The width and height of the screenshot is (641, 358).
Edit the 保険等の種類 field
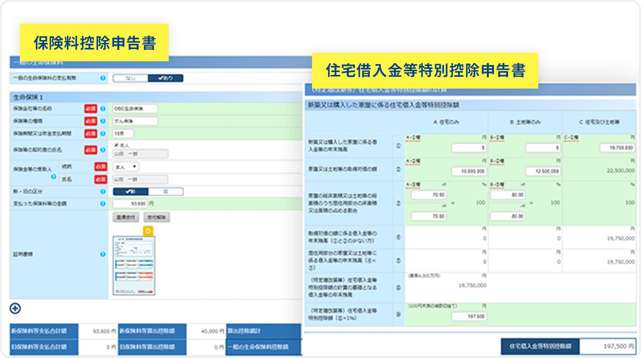coord(135,121)
